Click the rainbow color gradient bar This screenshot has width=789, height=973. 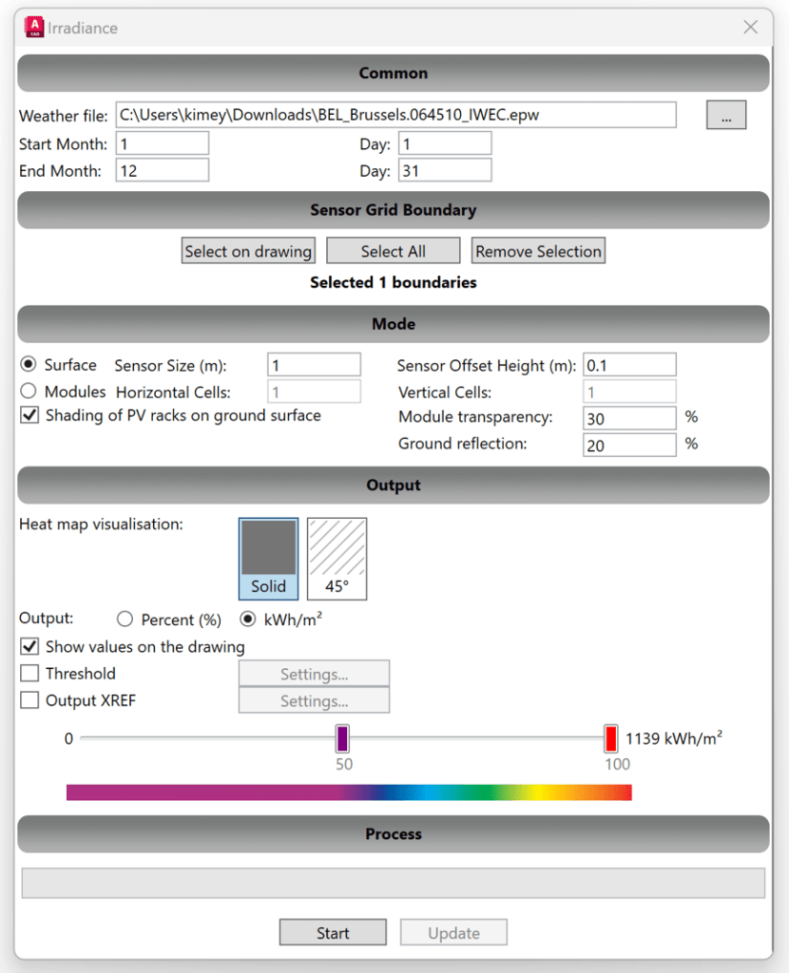click(x=349, y=792)
